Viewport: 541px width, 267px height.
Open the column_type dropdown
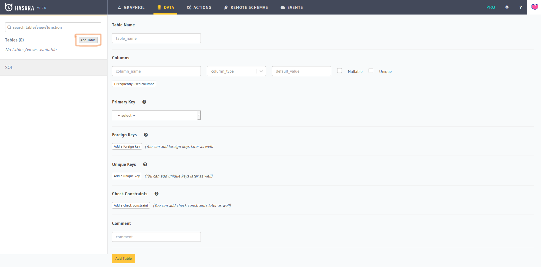click(x=236, y=71)
